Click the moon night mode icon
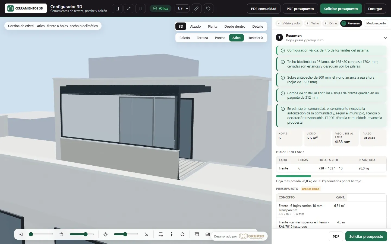This screenshot has height=244, width=391. 146,234
